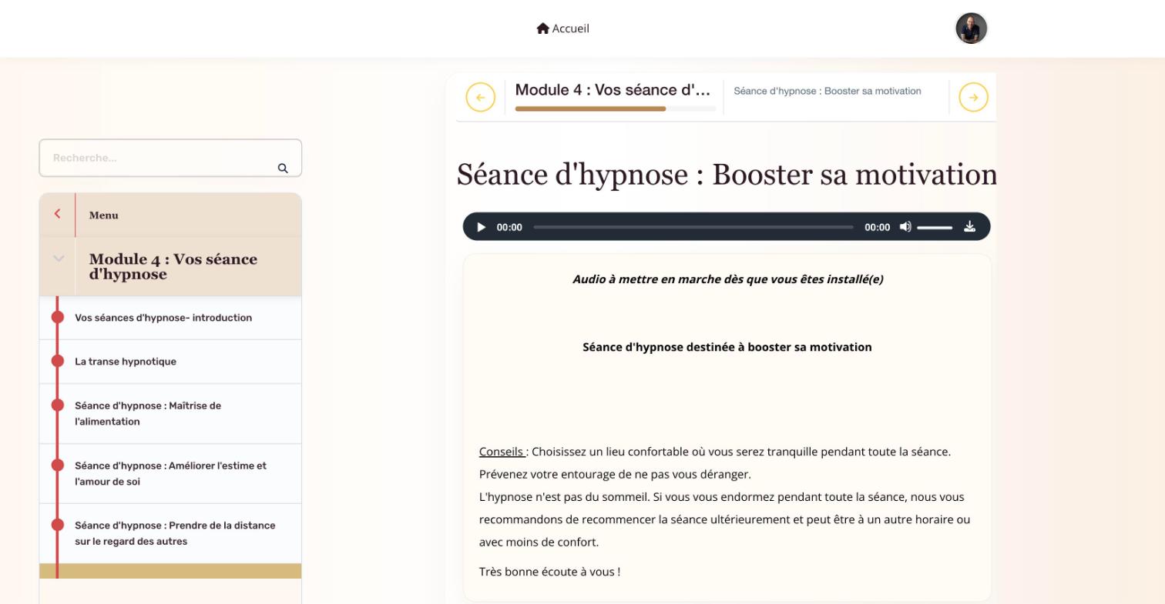
Task: Collapse Module 4 with its chevron
Action: click(x=59, y=259)
